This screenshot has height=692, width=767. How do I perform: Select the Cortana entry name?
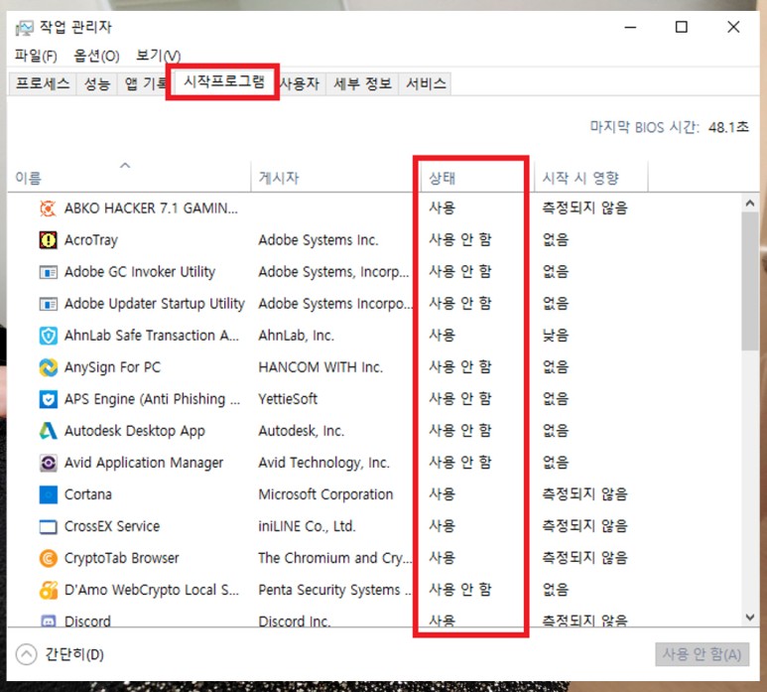coord(87,494)
